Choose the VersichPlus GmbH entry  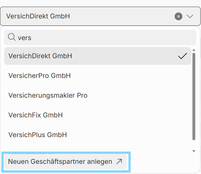[x=37, y=135]
